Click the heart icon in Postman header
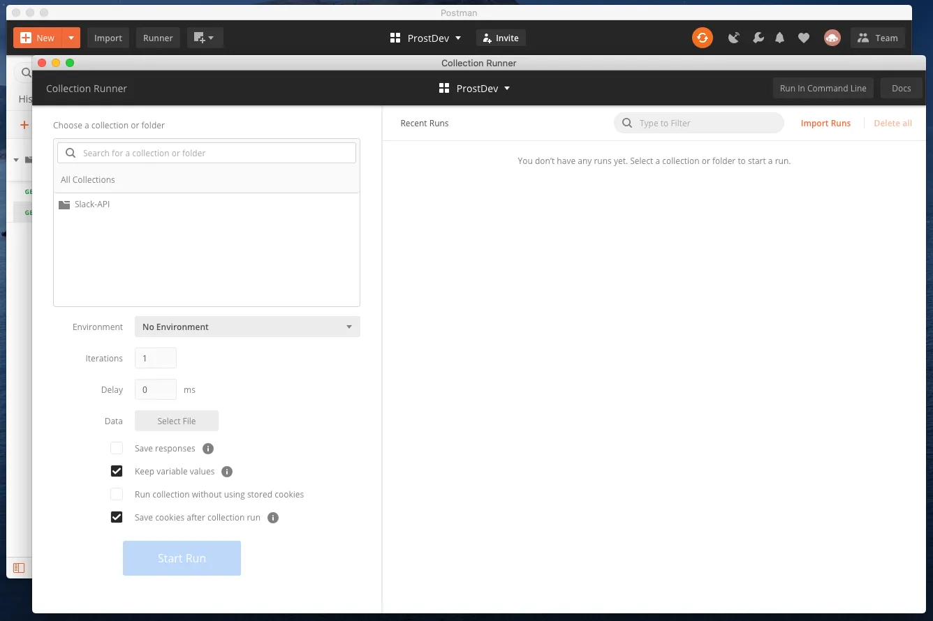The height and width of the screenshot is (621, 933). (x=804, y=38)
